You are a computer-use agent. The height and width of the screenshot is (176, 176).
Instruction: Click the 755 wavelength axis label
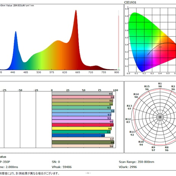pos(104,72)
